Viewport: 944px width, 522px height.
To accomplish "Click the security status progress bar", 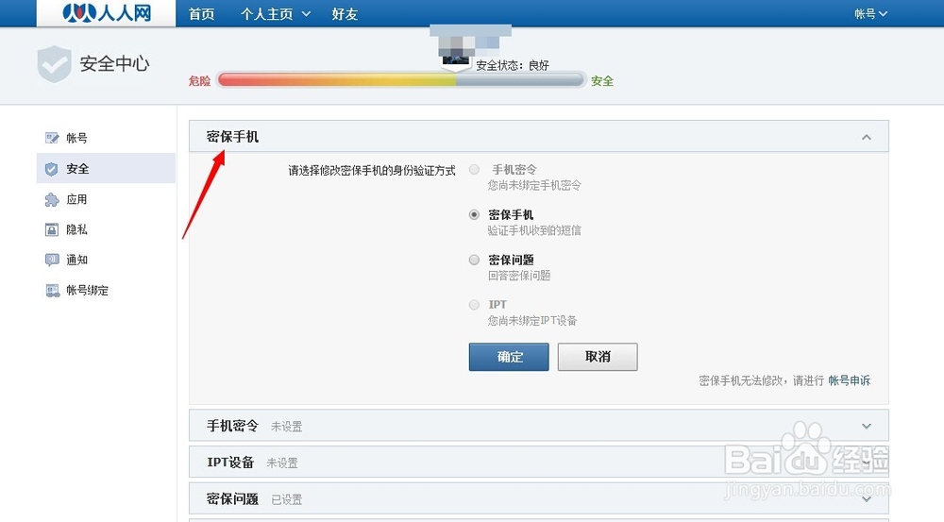I will click(401, 80).
